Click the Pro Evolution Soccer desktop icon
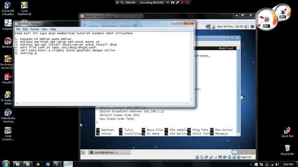298x167 pixels. pyautogui.click(x=7, y=62)
